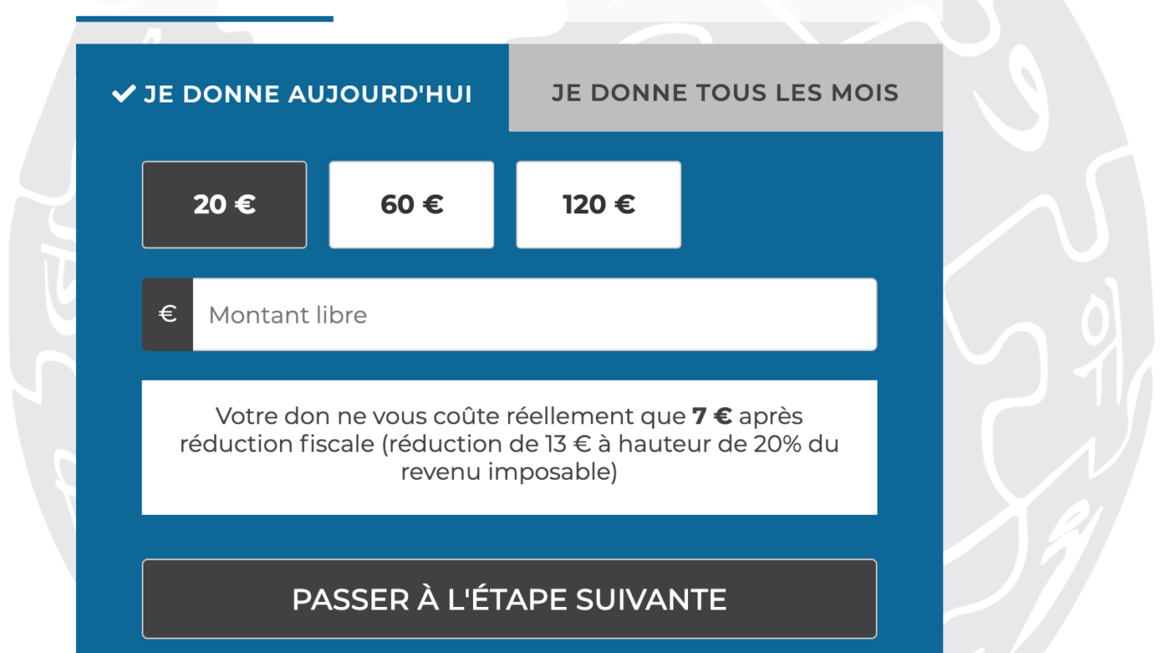Viewport: 1161px width, 653px height.
Task: Pick the 120 € donation option
Action: tap(598, 205)
